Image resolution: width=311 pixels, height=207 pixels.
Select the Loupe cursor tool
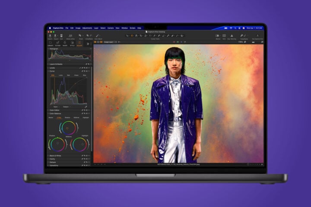click(x=136, y=36)
